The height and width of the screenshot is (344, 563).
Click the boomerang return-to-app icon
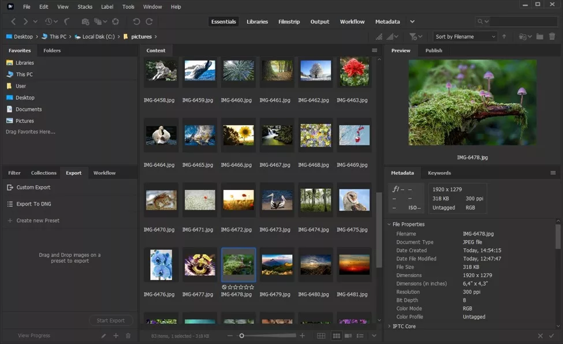67,21
